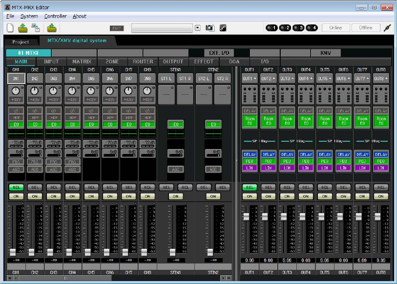Viewport: 397px width, 284px height.
Task: Open the IN4 input patch selector
Action: pyautogui.click(x=72, y=79)
